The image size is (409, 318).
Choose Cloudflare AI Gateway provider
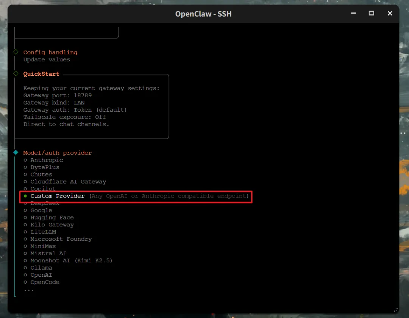tap(65, 182)
